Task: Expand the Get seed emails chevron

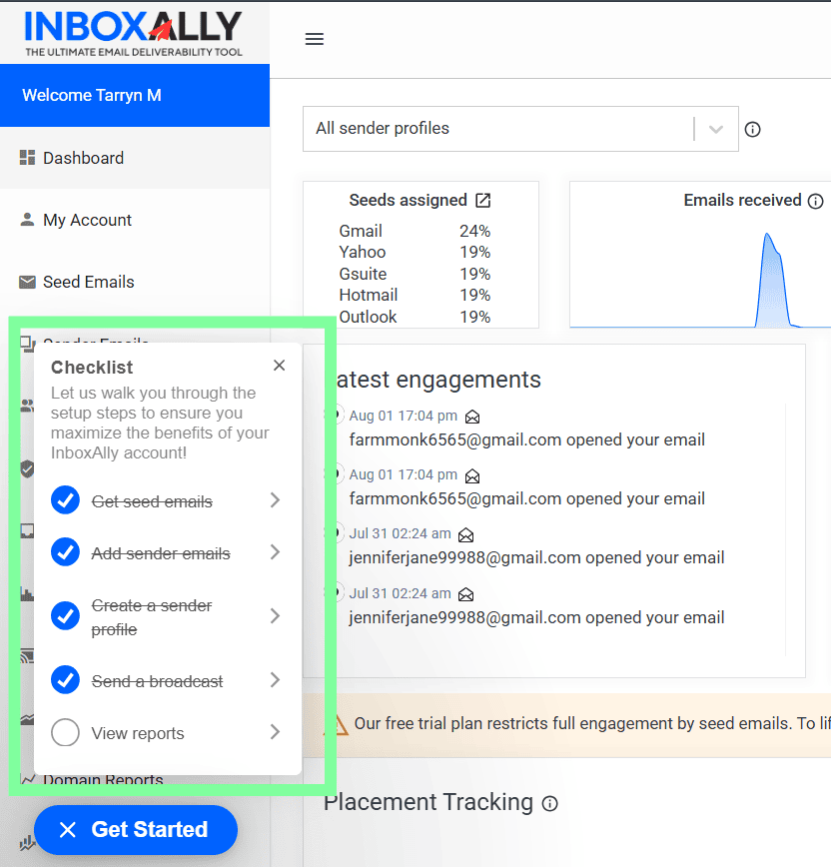Action: [275, 499]
